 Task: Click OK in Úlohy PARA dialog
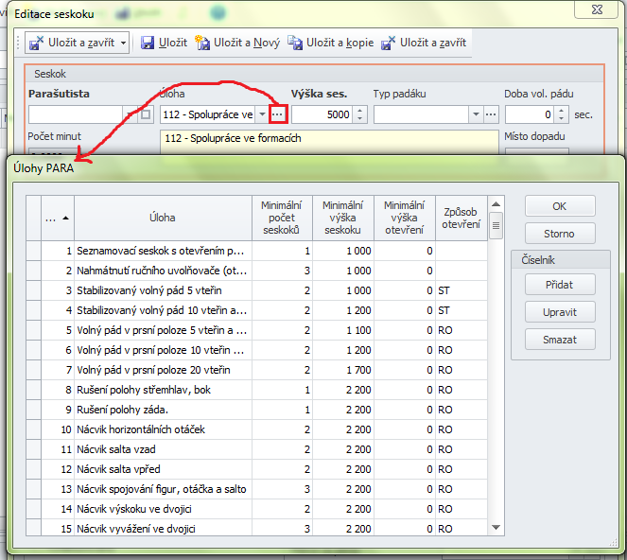[x=559, y=206]
